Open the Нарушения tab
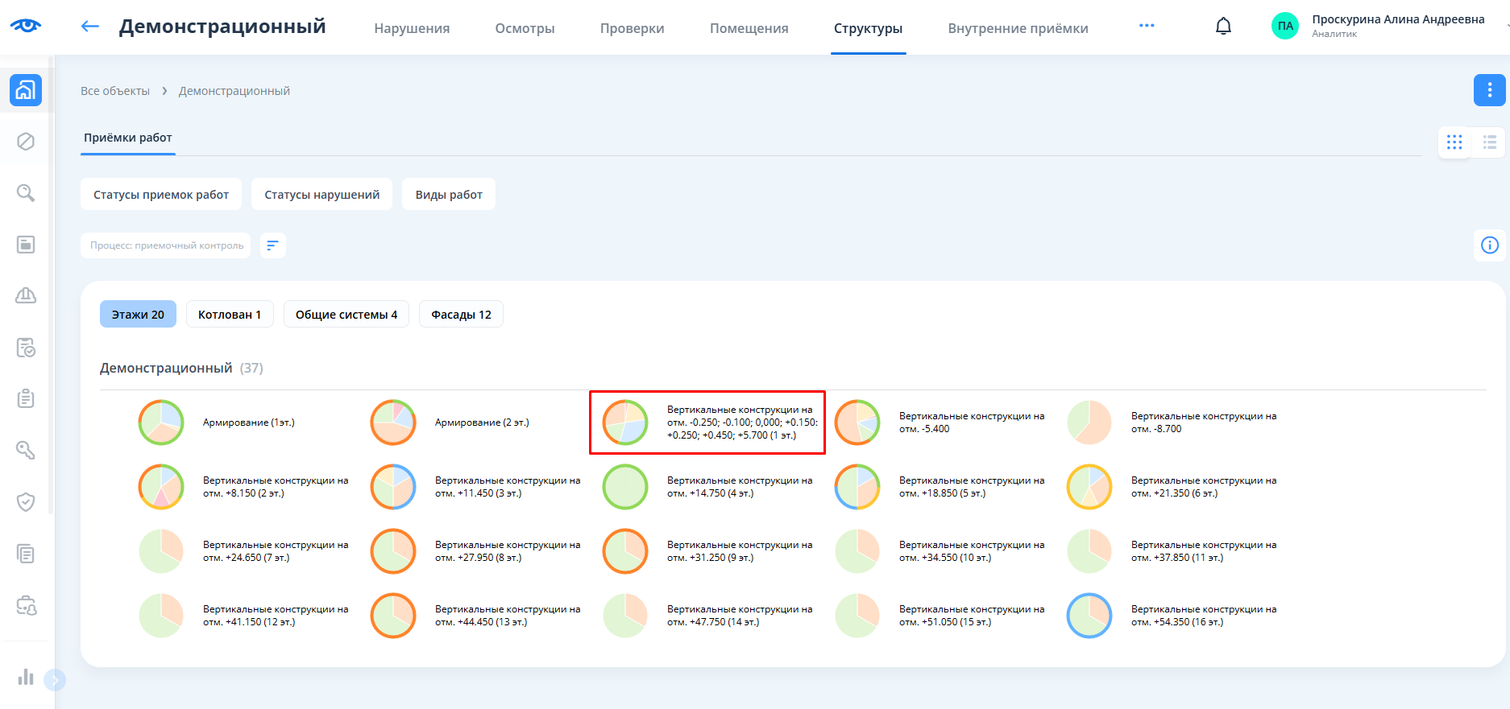The width and height of the screenshot is (1510, 709). 412,28
